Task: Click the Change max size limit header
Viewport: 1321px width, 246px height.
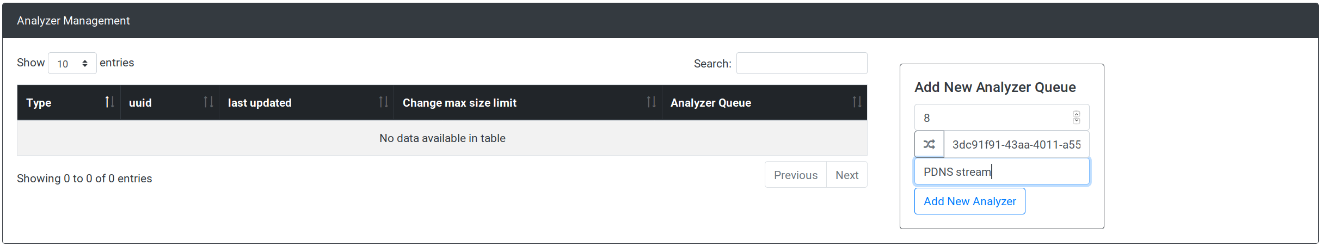Action: point(459,102)
